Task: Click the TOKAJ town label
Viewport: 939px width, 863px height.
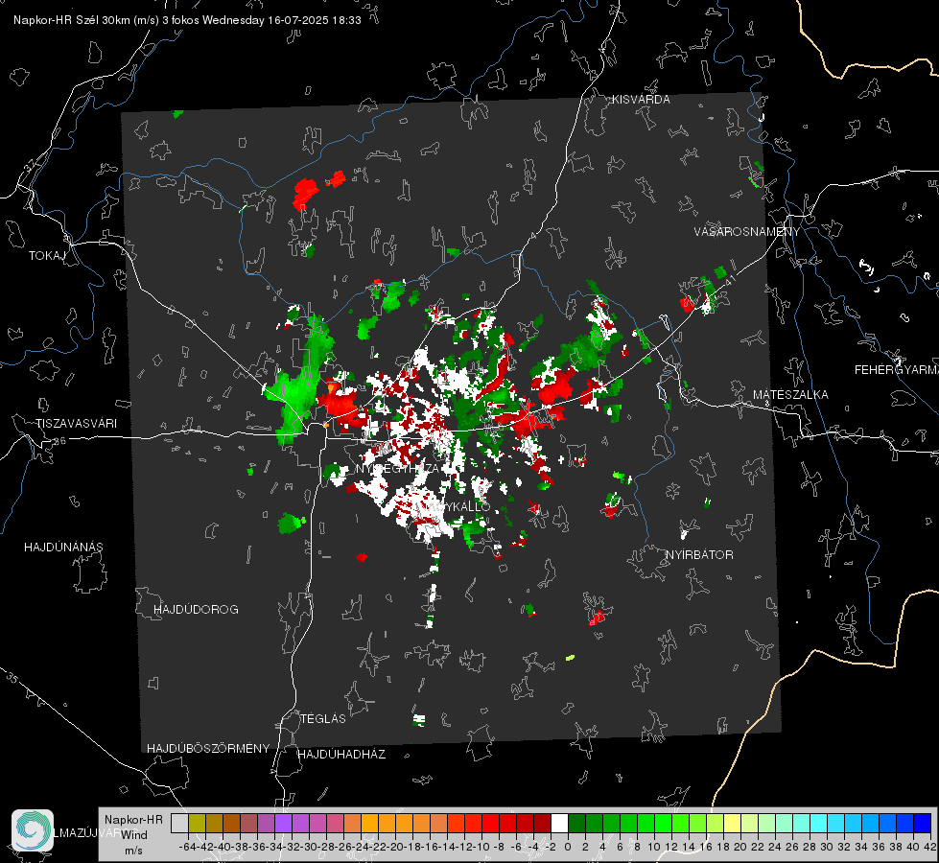Action: [47, 256]
